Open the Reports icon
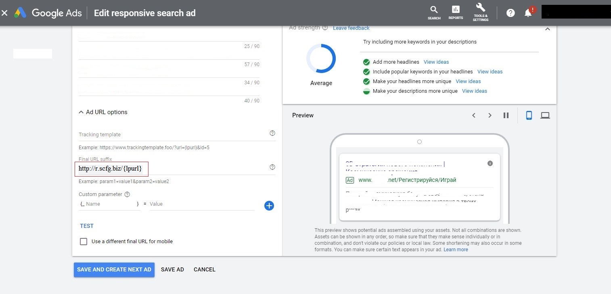 coord(456,13)
